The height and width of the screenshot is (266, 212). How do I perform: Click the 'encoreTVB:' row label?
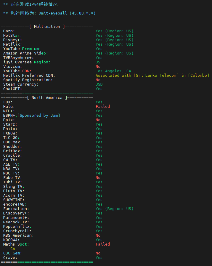[15, 204]
